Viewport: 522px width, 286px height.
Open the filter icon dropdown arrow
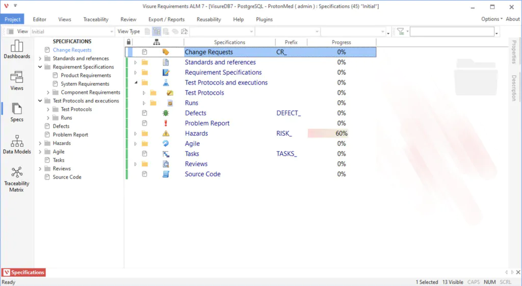tap(407, 31)
